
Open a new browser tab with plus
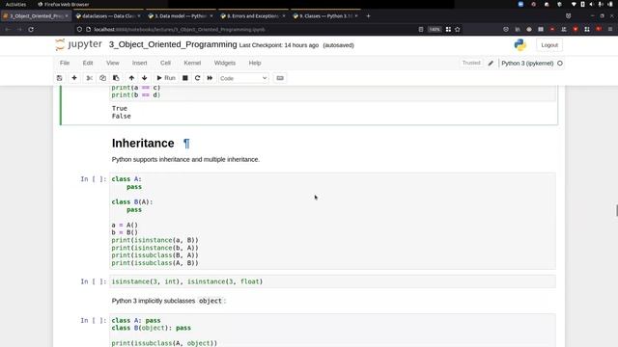click(368, 15)
